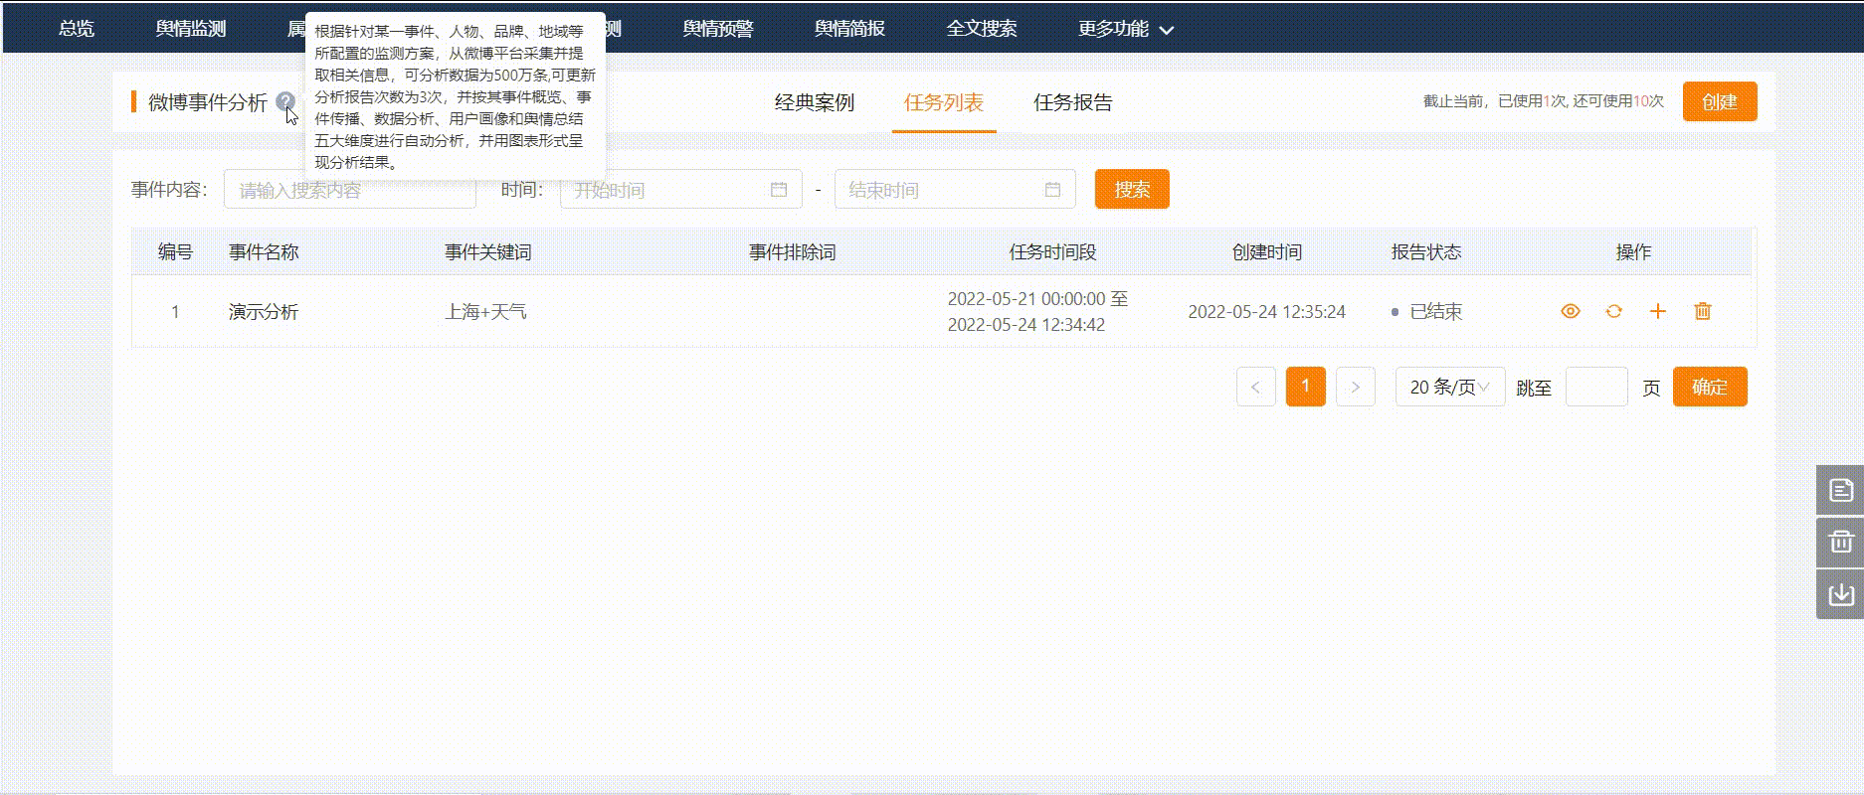Open the start time calendar icon

click(x=779, y=189)
